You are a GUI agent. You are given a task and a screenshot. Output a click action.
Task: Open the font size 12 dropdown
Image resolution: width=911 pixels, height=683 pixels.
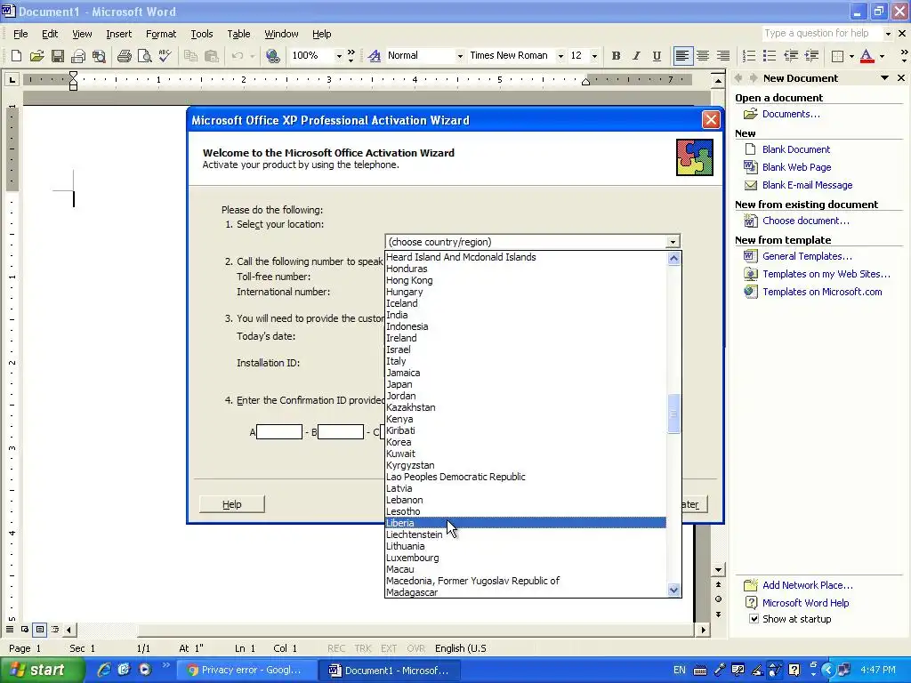pos(593,56)
